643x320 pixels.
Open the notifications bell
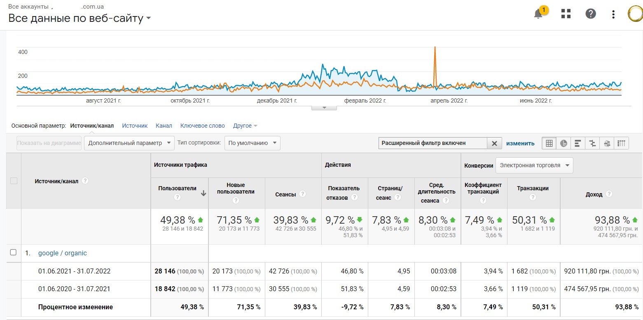[x=538, y=14]
